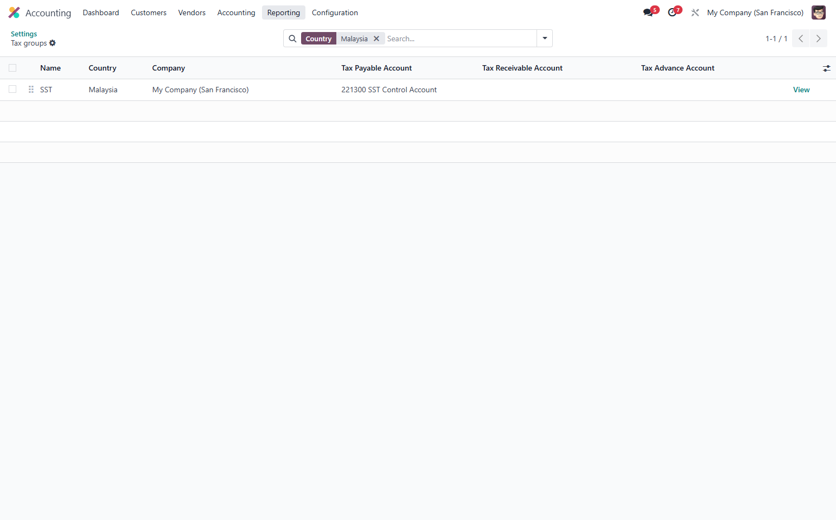
Task: Click the search magnifier icon
Action: pyautogui.click(x=292, y=39)
